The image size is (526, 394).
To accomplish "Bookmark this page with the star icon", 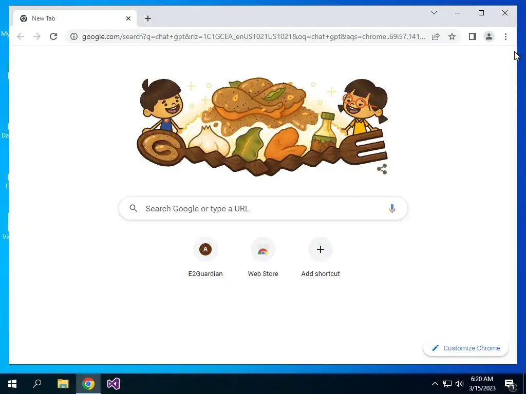I will [x=452, y=36].
